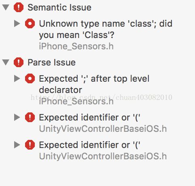
Task: Expand the Expected ';' after top level declarator error
Action: click(17, 78)
